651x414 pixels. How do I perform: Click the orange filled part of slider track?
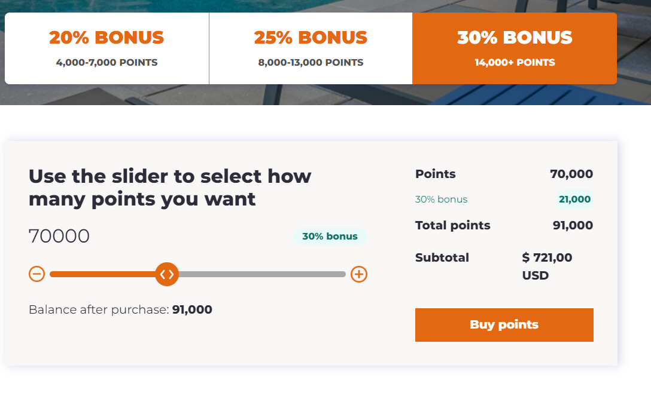click(x=102, y=274)
